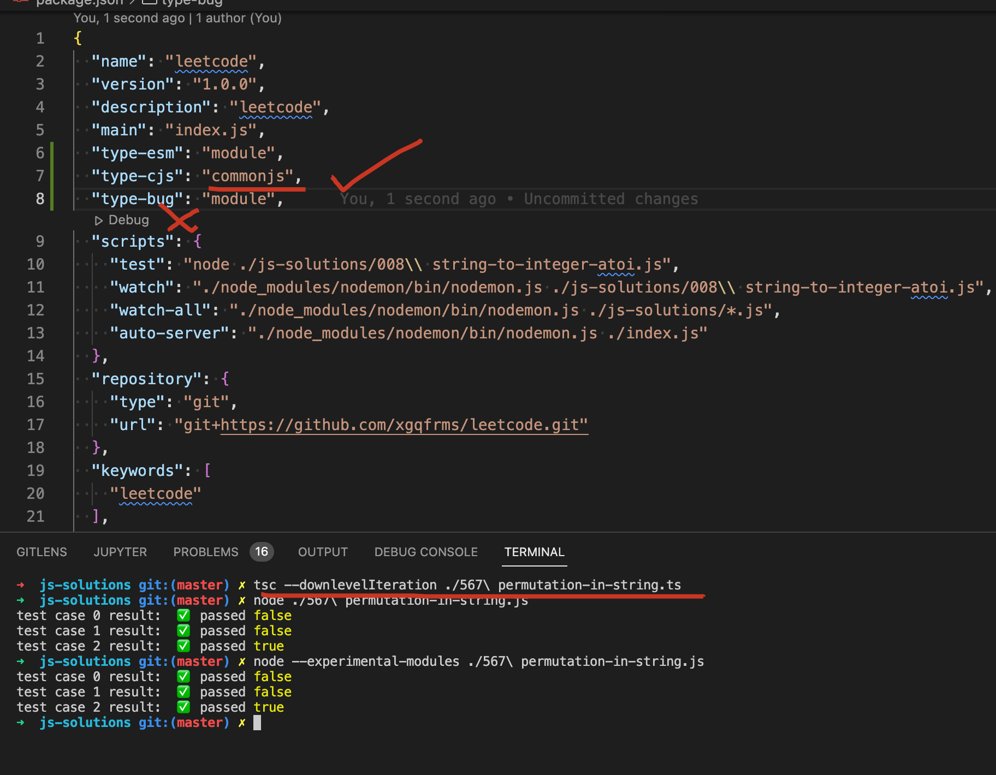Viewport: 996px width, 775px height.
Task: Open the type-bug breadcrumb dropdown
Action: tap(191, 3)
